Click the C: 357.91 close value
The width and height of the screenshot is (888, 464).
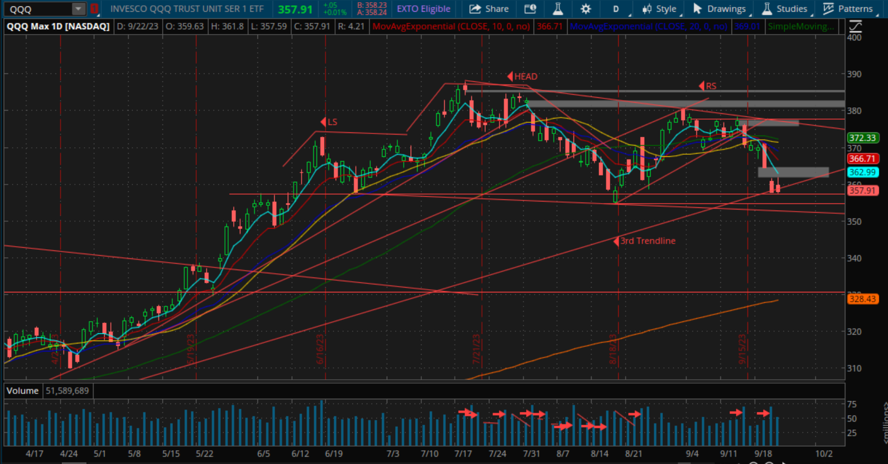coord(312,26)
